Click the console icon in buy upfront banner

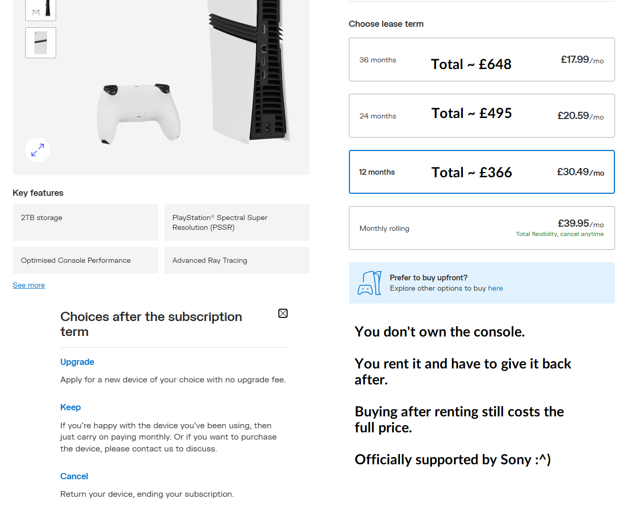tap(369, 283)
